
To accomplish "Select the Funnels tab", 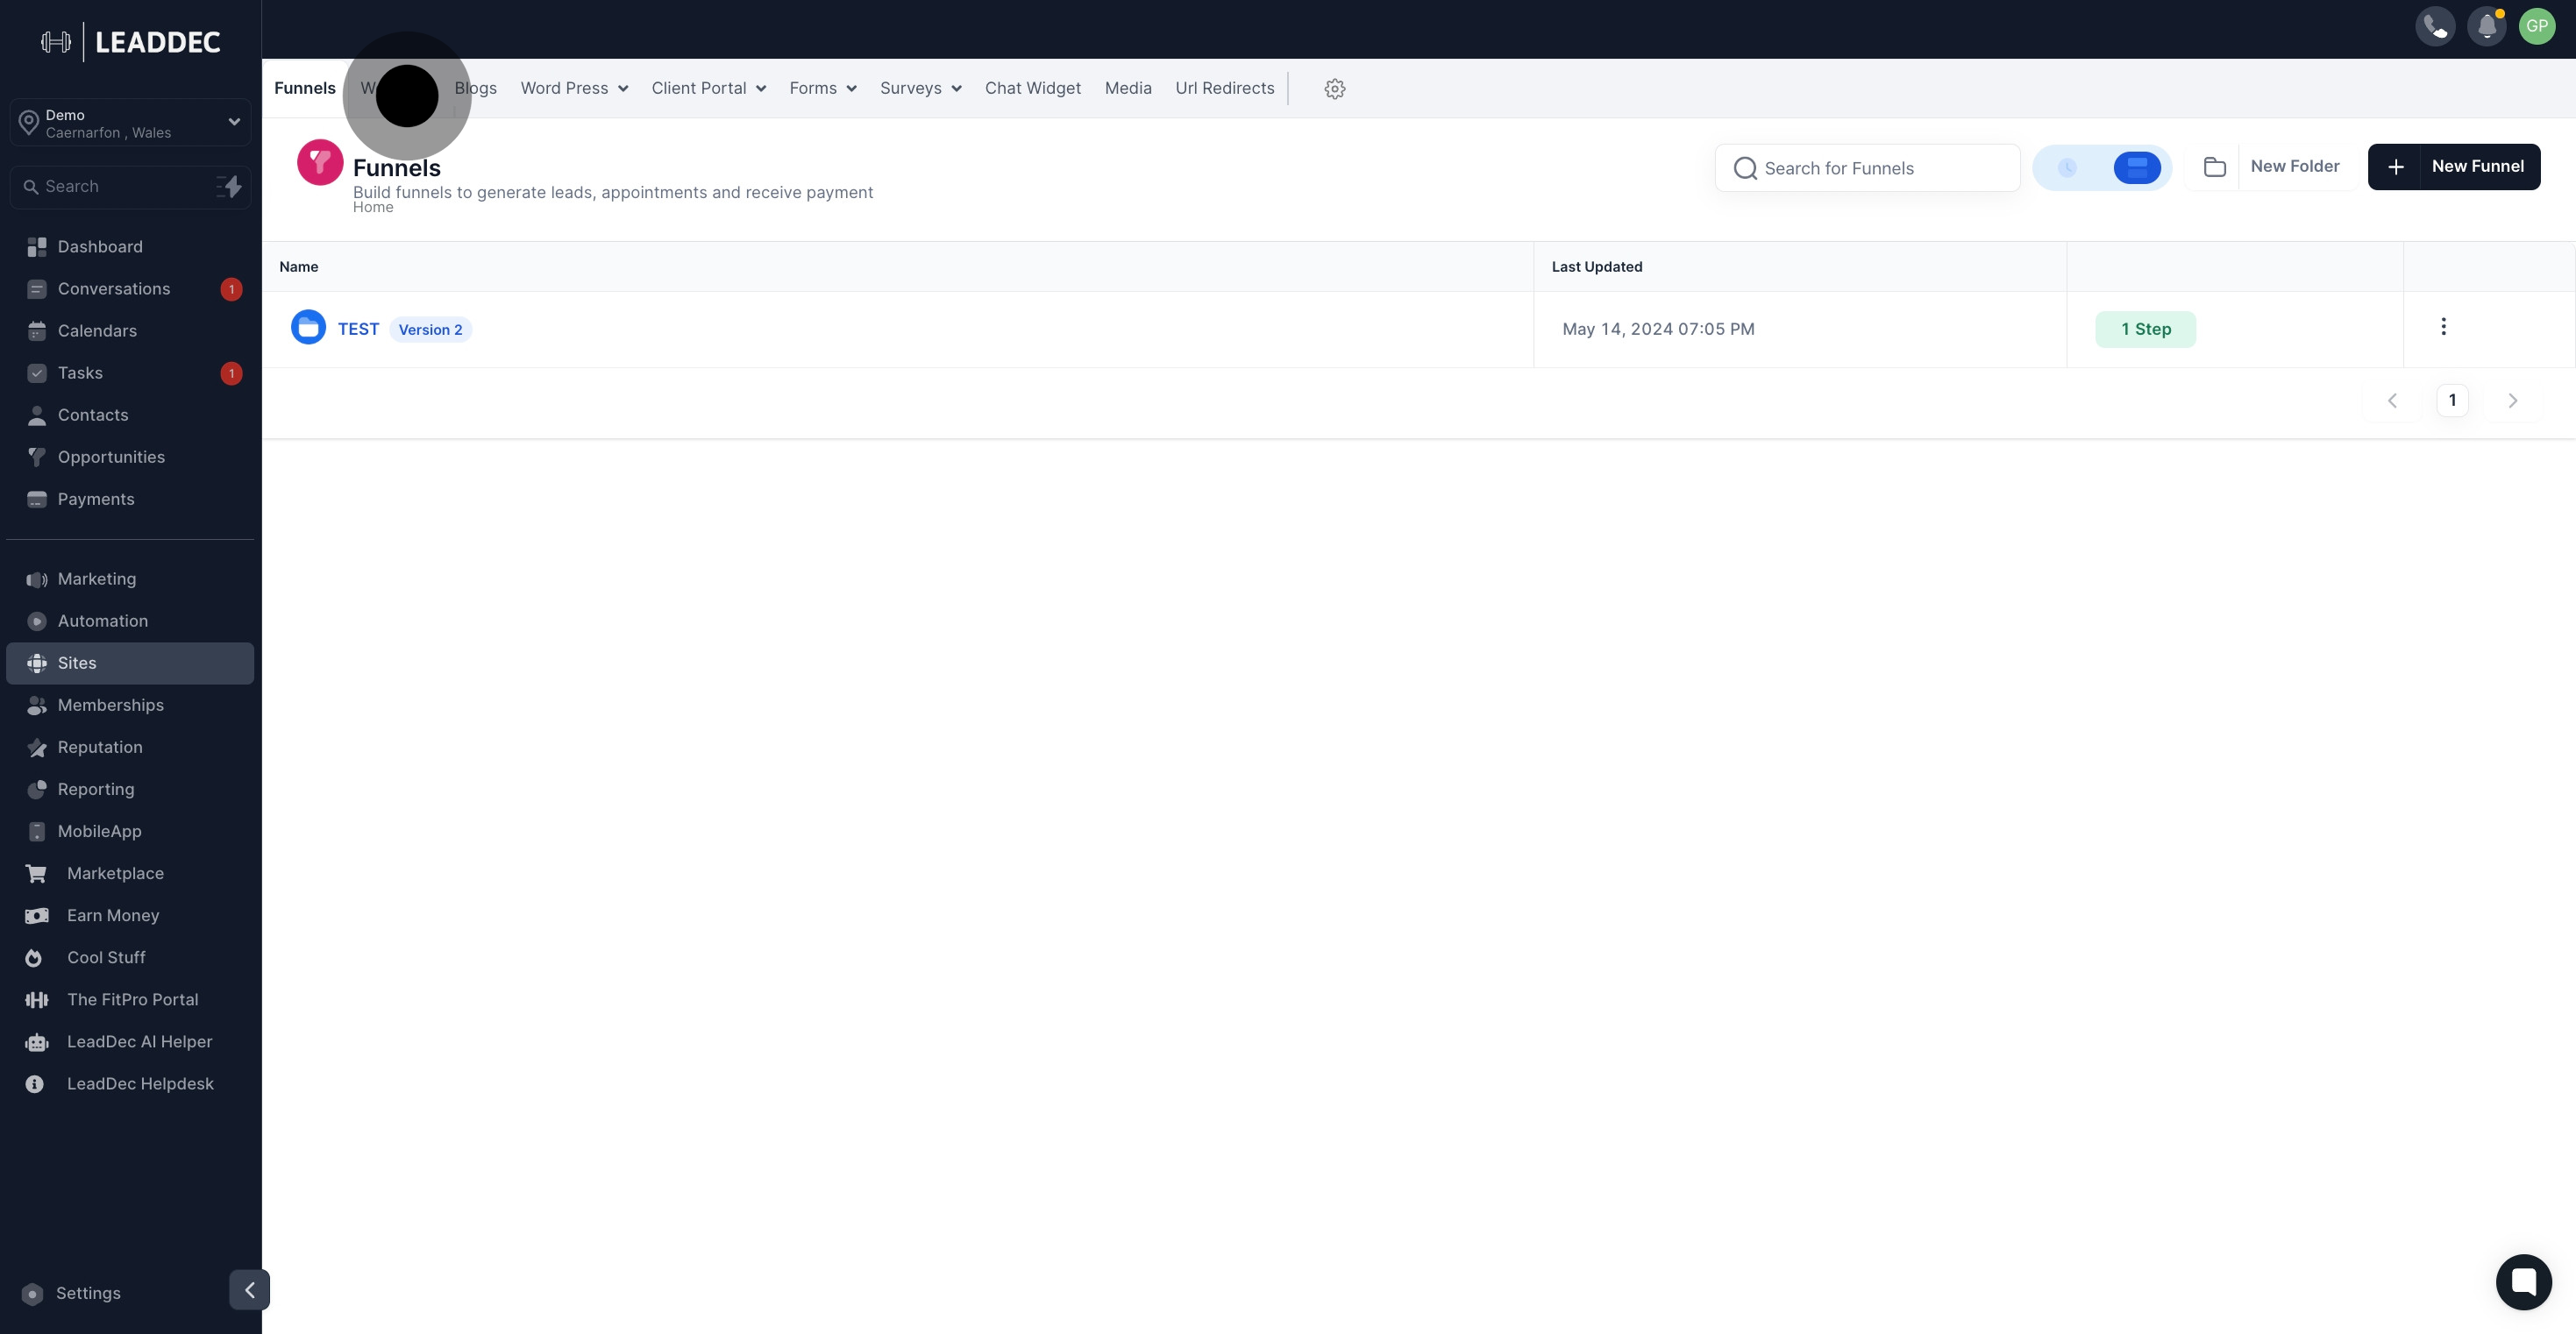I will point(305,88).
